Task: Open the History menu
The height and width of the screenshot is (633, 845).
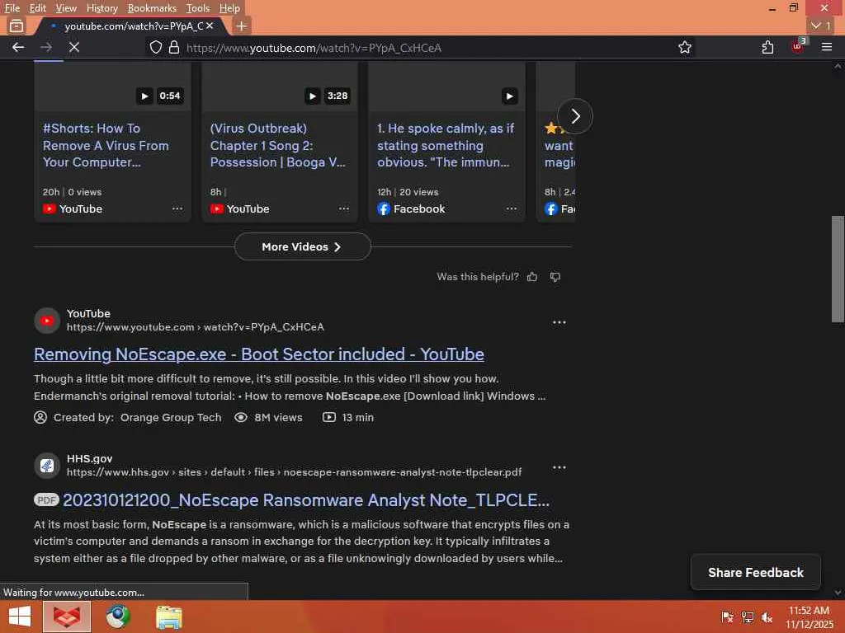Action: (x=101, y=8)
